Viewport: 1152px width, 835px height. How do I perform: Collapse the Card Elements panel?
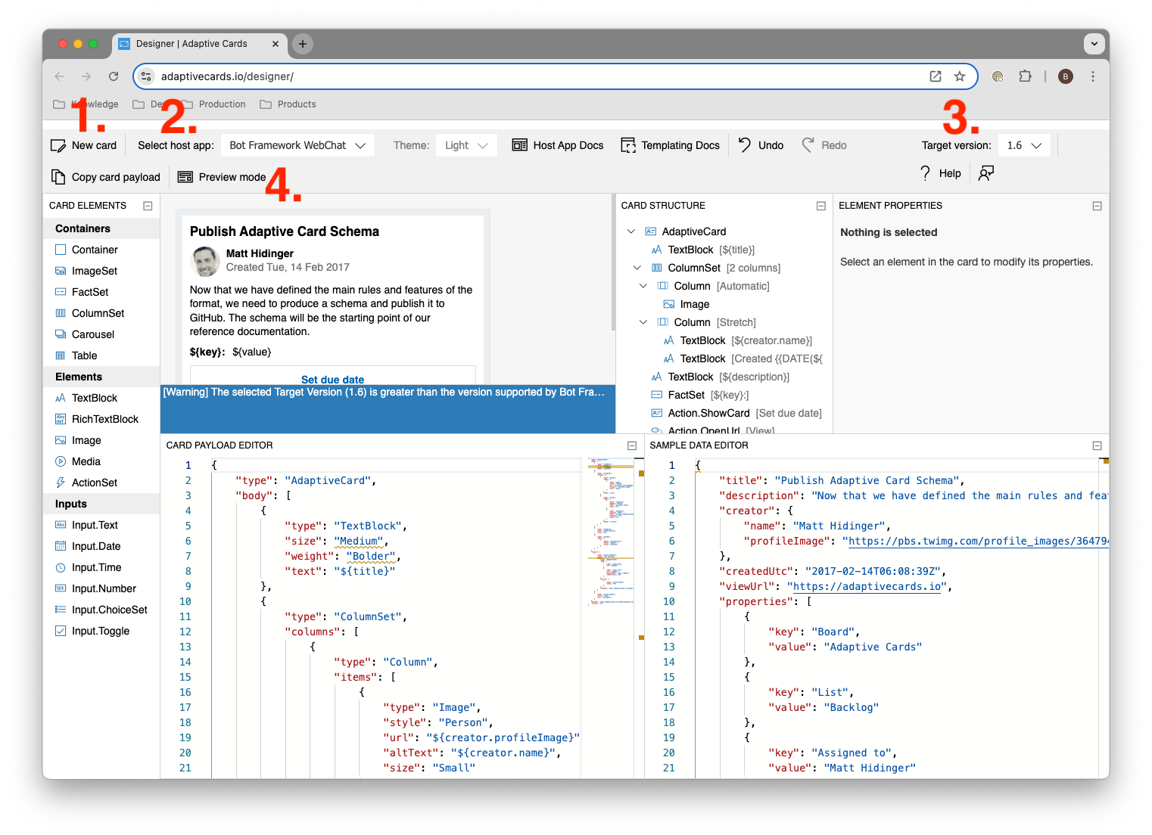(x=148, y=206)
